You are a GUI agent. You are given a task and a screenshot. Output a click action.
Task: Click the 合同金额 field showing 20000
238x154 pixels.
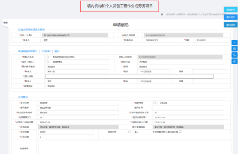pos(66,132)
